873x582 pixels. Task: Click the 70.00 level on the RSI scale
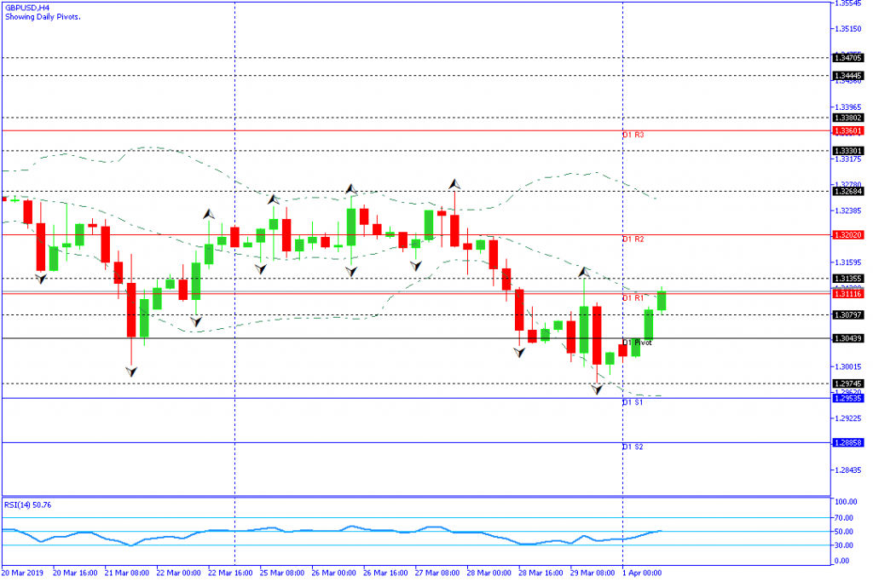tap(846, 517)
